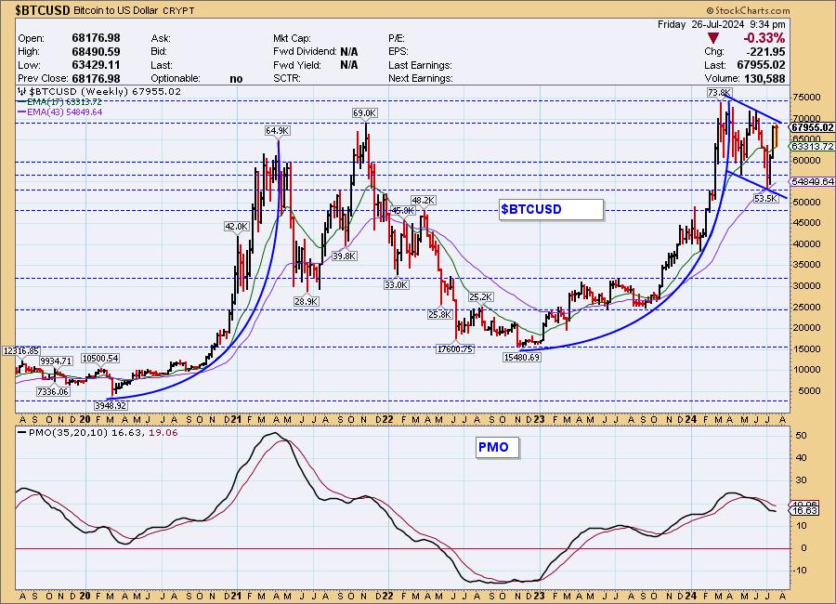Click the -0.33% percent change value

click(764, 38)
